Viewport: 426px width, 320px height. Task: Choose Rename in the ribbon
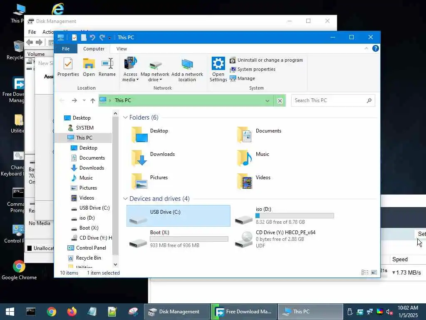click(107, 67)
